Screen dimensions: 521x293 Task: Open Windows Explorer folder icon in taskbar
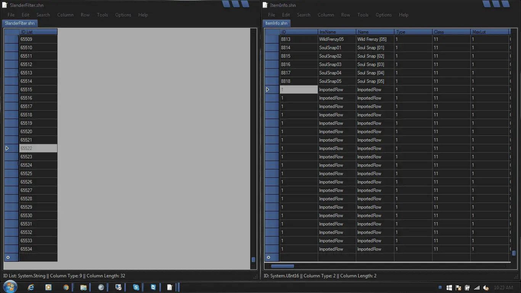click(x=84, y=287)
